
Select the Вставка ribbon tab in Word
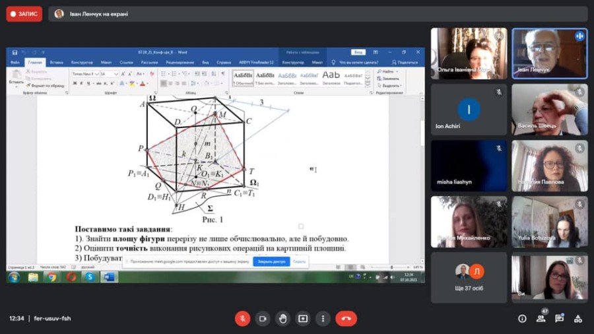coord(57,62)
